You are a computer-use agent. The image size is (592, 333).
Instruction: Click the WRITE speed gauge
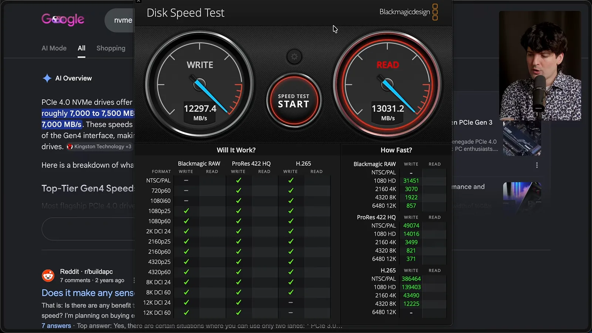click(x=200, y=85)
